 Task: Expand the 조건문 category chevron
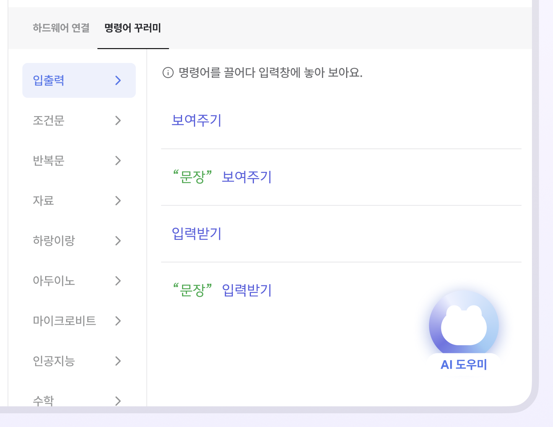click(x=118, y=120)
